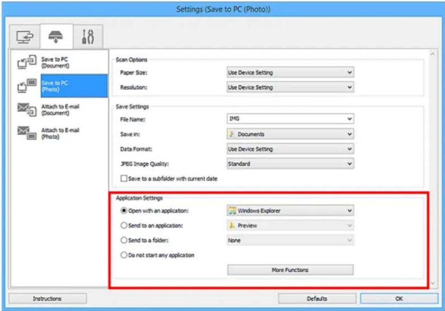
Task: Choose Attach to E-mail (Document) label
Action: (60, 109)
